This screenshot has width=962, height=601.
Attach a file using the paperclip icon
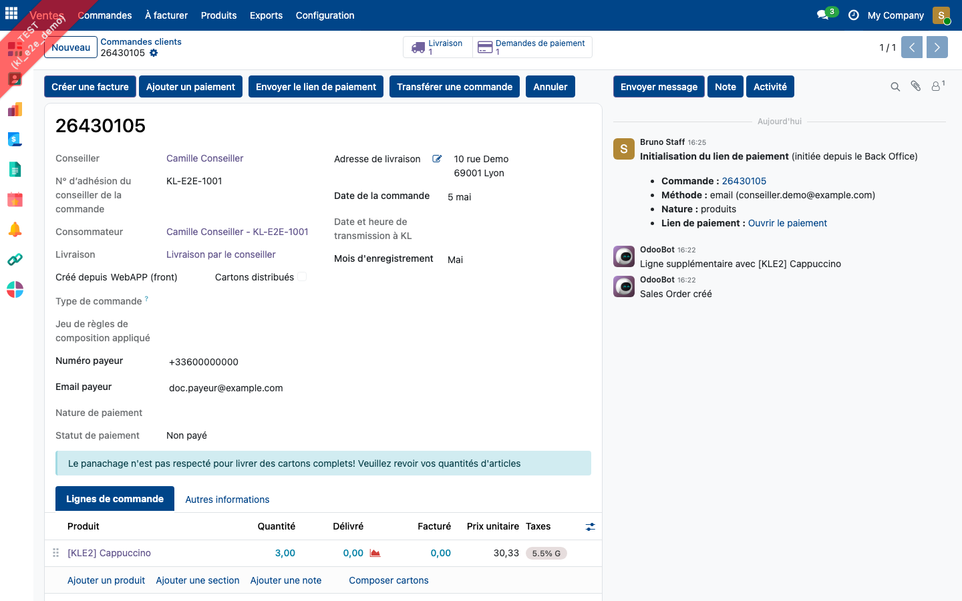tap(916, 86)
